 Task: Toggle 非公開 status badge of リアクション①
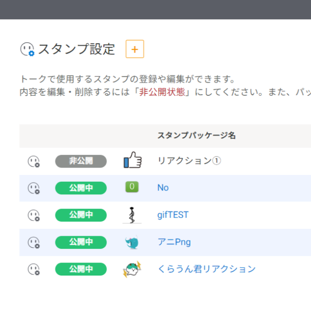(81, 161)
